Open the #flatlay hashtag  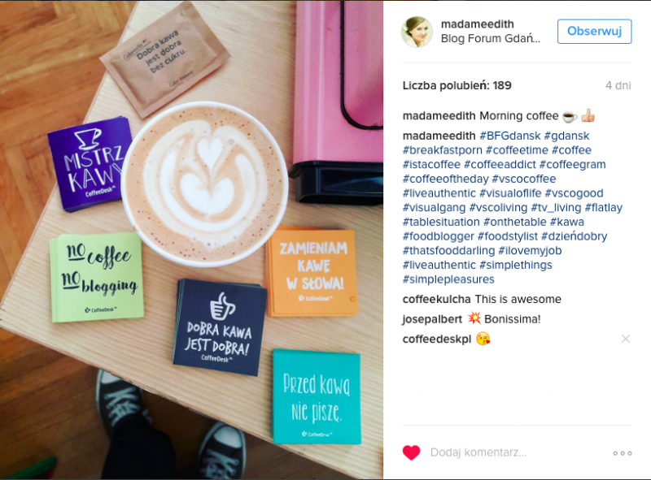pos(603,208)
